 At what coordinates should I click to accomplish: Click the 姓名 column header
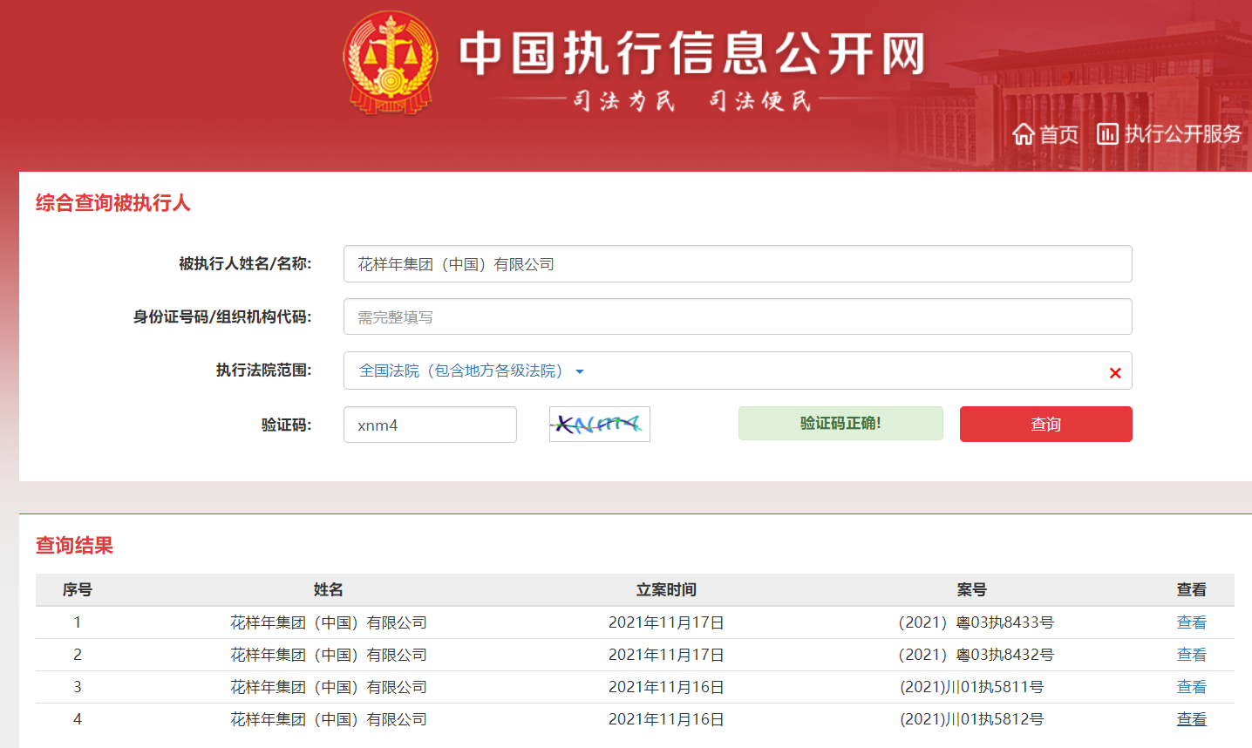click(x=329, y=590)
